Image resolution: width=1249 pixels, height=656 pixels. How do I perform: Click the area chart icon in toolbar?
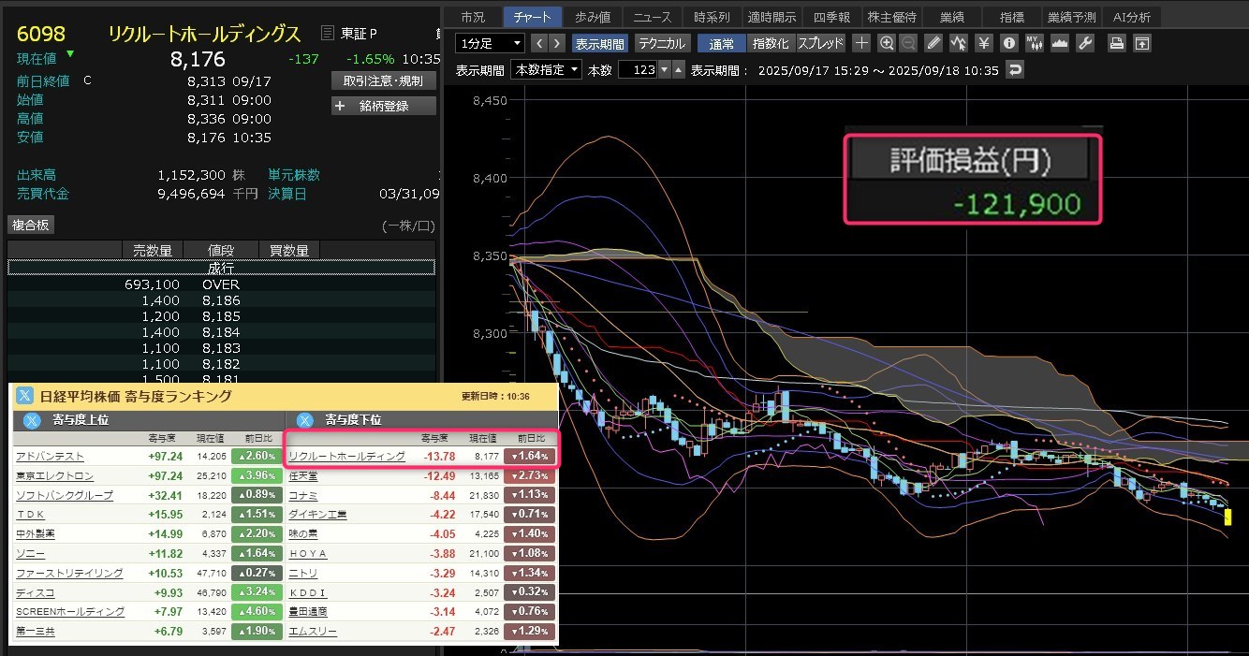(x=1060, y=43)
